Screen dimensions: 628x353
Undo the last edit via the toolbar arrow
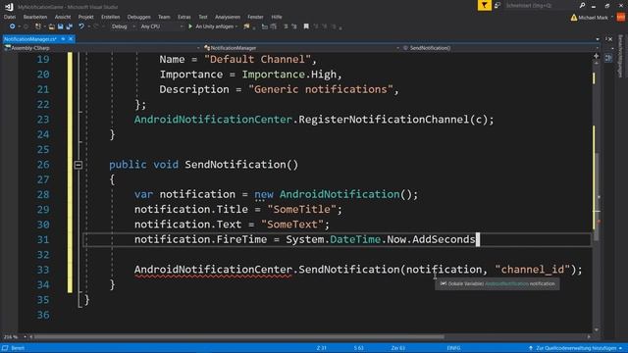81,26
